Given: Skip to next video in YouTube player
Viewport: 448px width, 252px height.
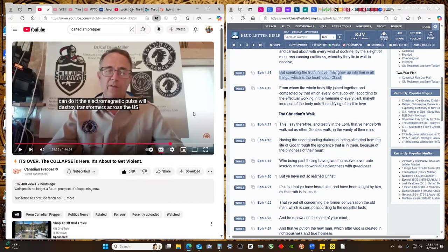Looking at the screenshot, I should (31, 149).
